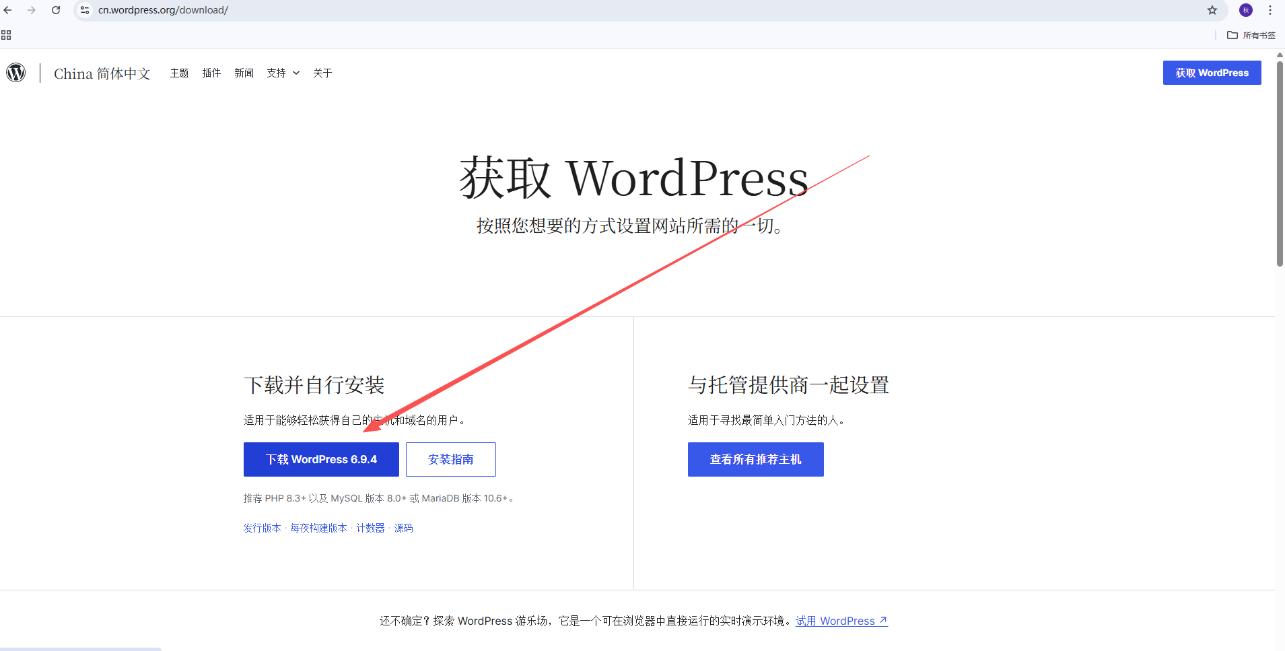Go to the 新闻 page
The image size is (1285, 651).
tap(244, 73)
